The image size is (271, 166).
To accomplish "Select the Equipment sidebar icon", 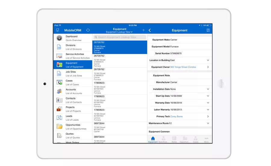I will click(x=59, y=65).
